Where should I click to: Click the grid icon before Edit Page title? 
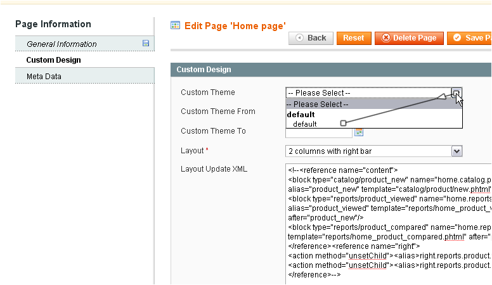coord(176,25)
